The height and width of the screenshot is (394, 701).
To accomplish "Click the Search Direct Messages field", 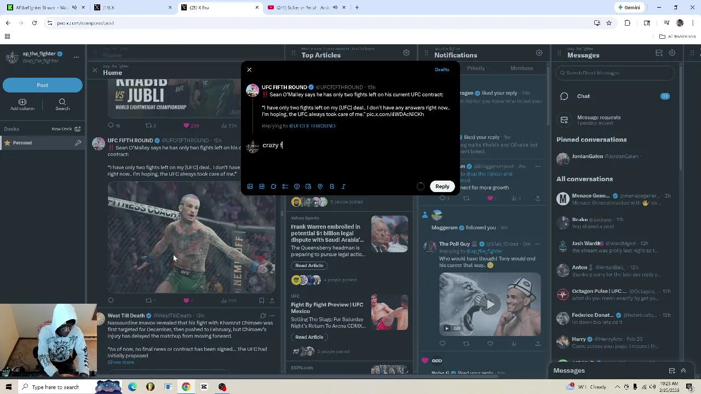I will tap(615, 73).
